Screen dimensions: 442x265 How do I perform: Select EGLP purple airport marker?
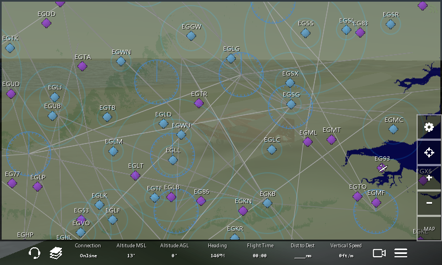click(38, 187)
